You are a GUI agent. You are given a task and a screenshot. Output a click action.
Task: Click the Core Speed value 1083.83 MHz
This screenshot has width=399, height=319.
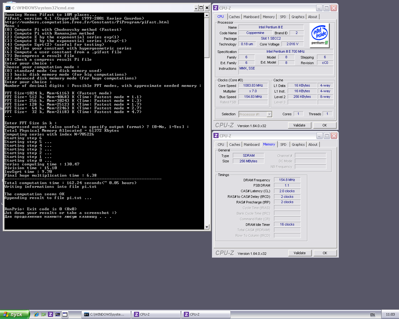point(253,85)
